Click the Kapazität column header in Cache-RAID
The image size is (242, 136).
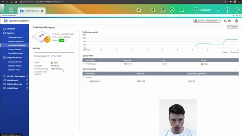tap(142, 60)
